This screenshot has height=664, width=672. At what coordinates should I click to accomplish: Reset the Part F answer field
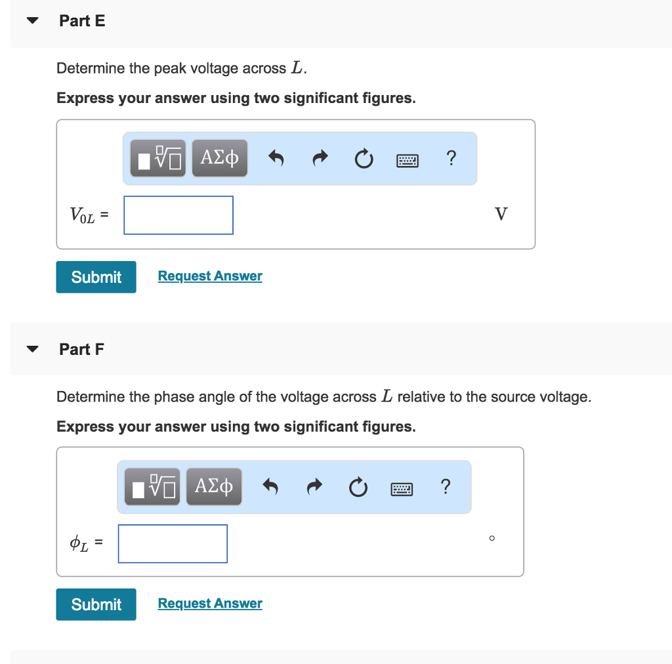[358, 487]
